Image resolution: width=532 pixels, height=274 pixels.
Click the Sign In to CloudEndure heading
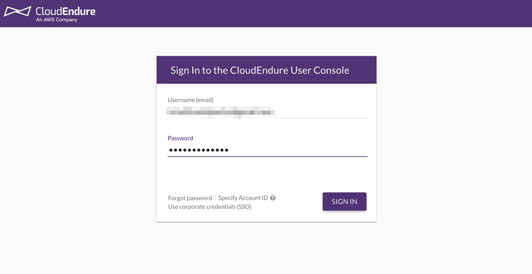pos(260,70)
